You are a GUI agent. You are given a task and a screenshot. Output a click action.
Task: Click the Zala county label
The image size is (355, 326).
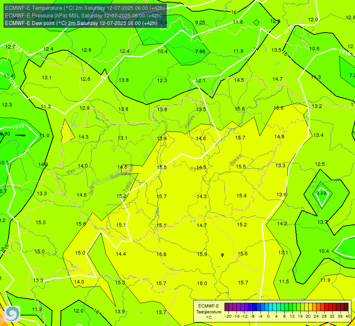(x=92, y=190)
